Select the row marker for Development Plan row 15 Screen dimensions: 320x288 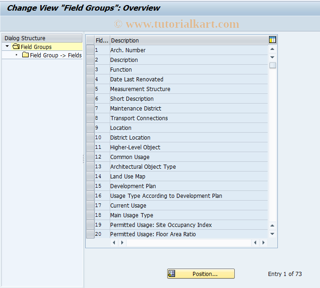click(x=90, y=186)
